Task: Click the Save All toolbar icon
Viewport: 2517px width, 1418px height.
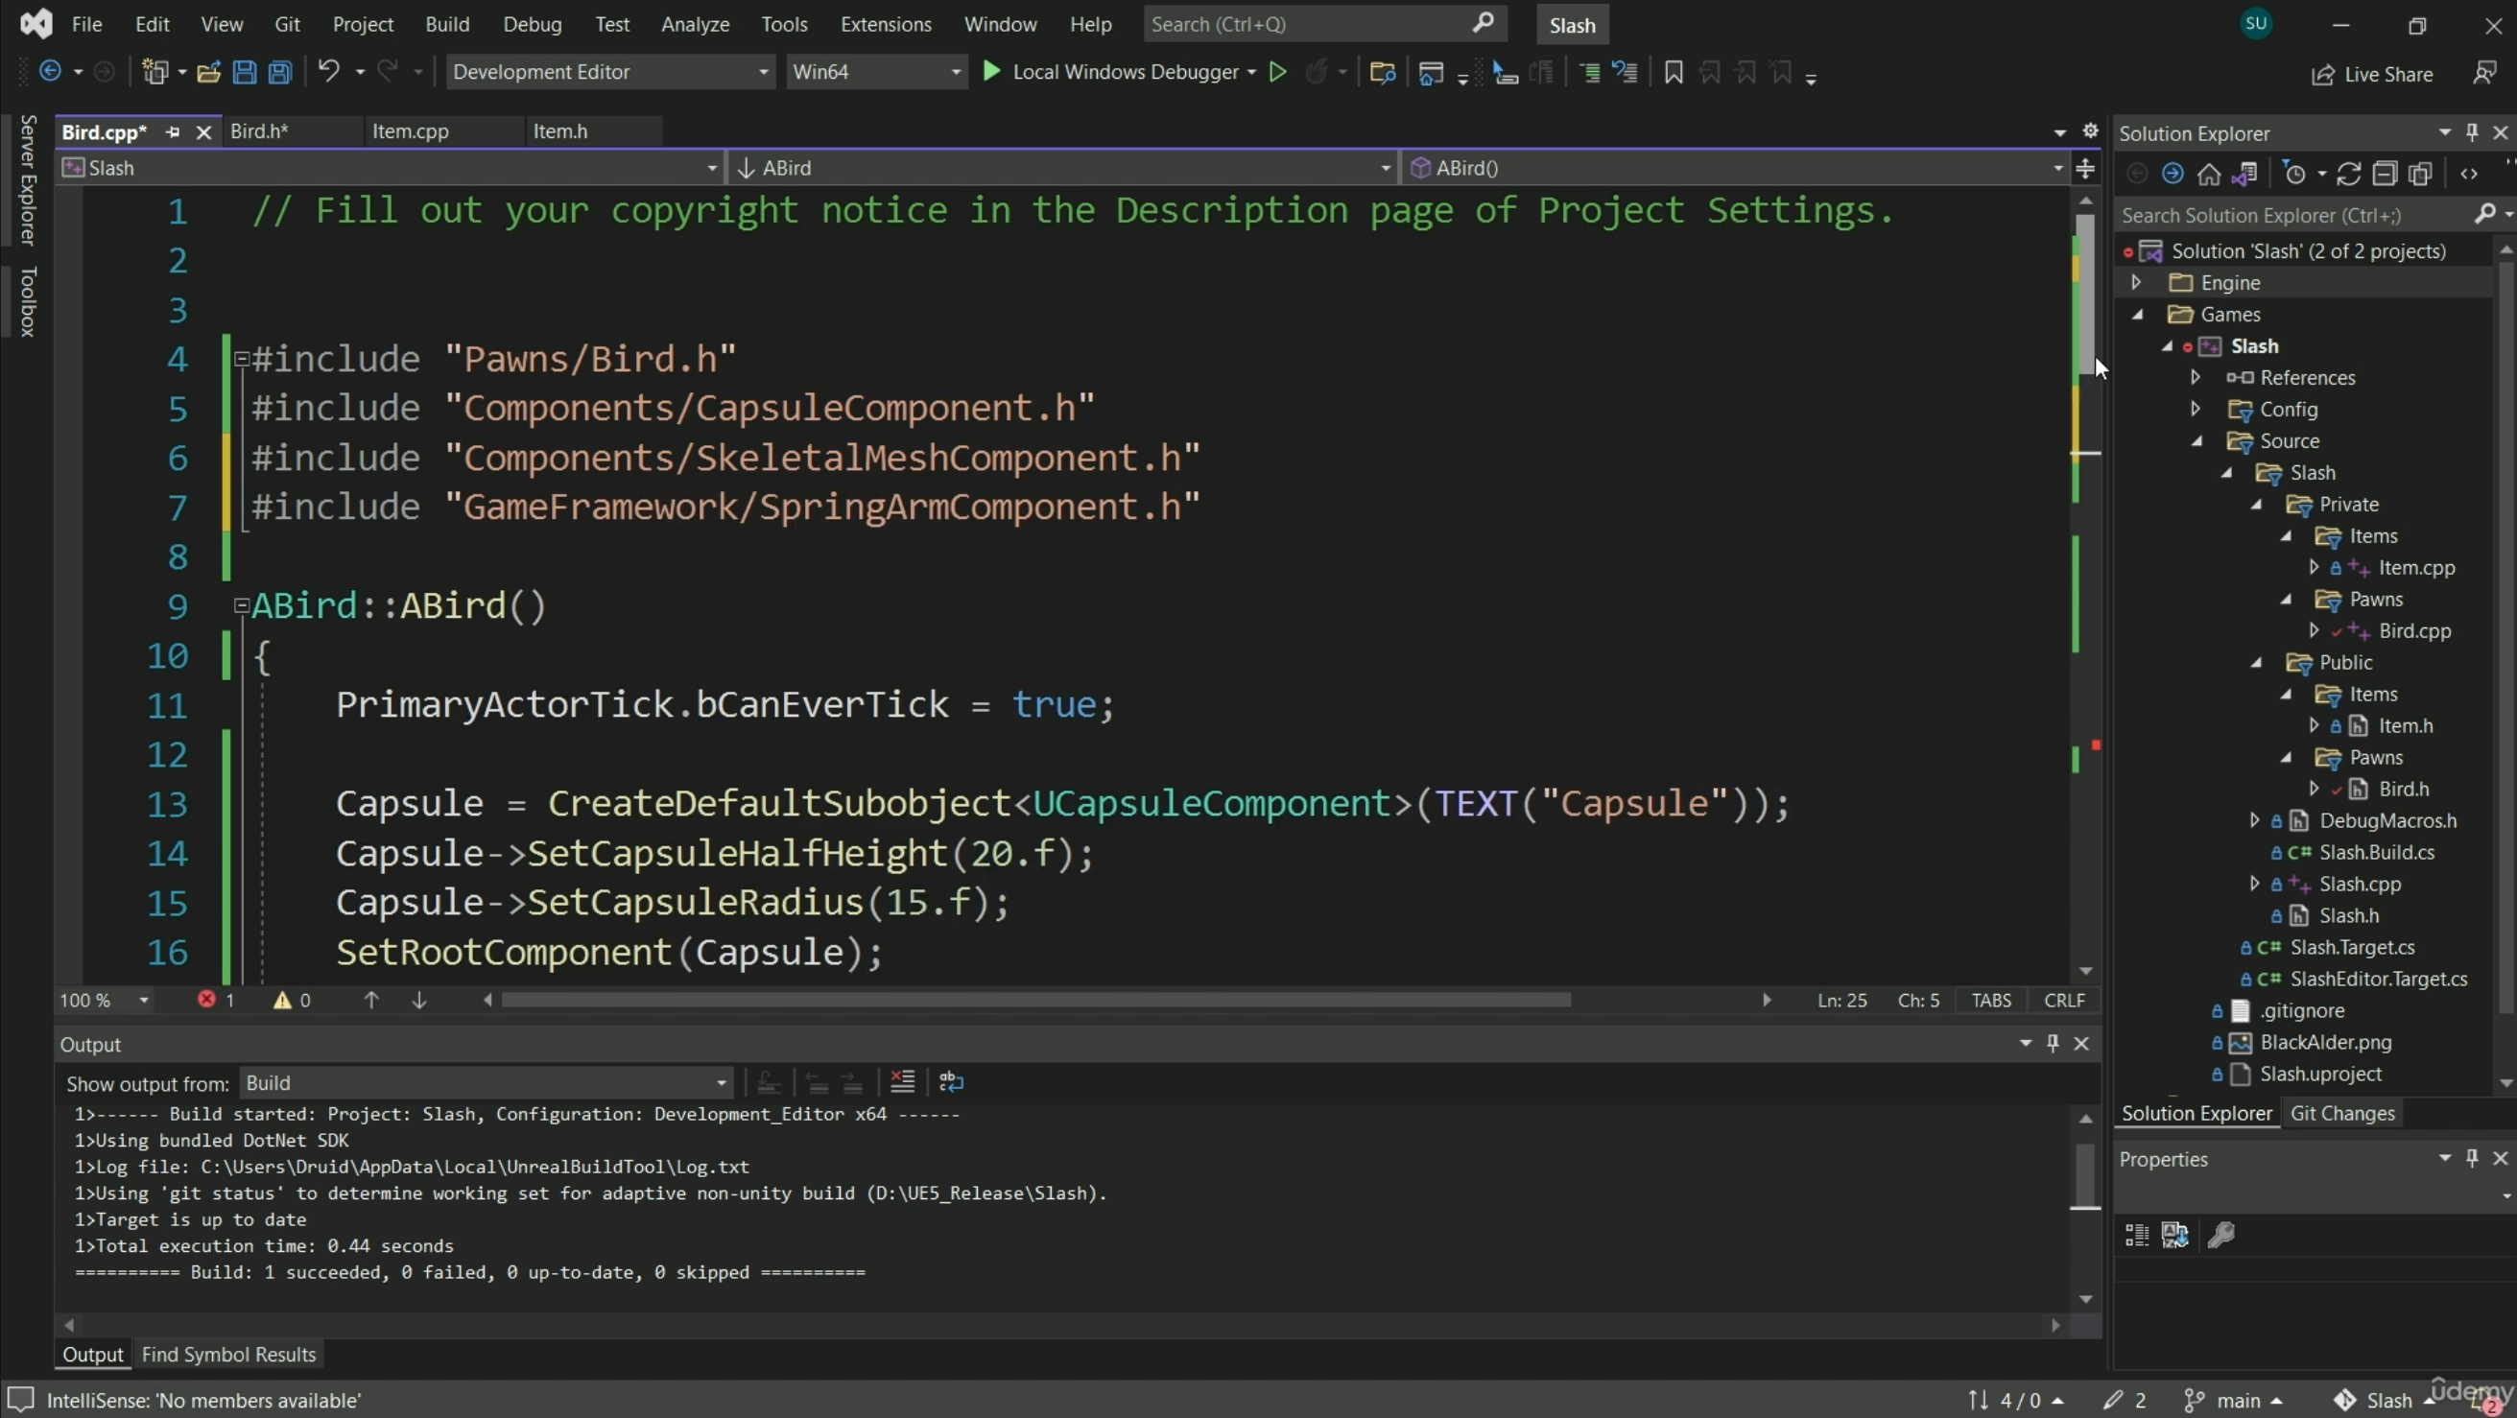Action: (x=280, y=72)
